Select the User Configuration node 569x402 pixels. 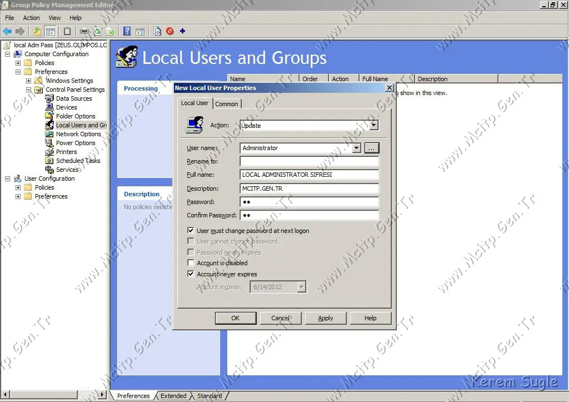(x=49, y=178)
